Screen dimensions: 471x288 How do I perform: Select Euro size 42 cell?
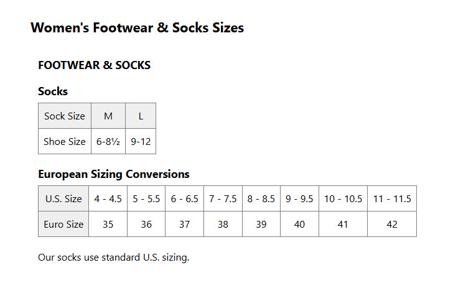(392, 225)
